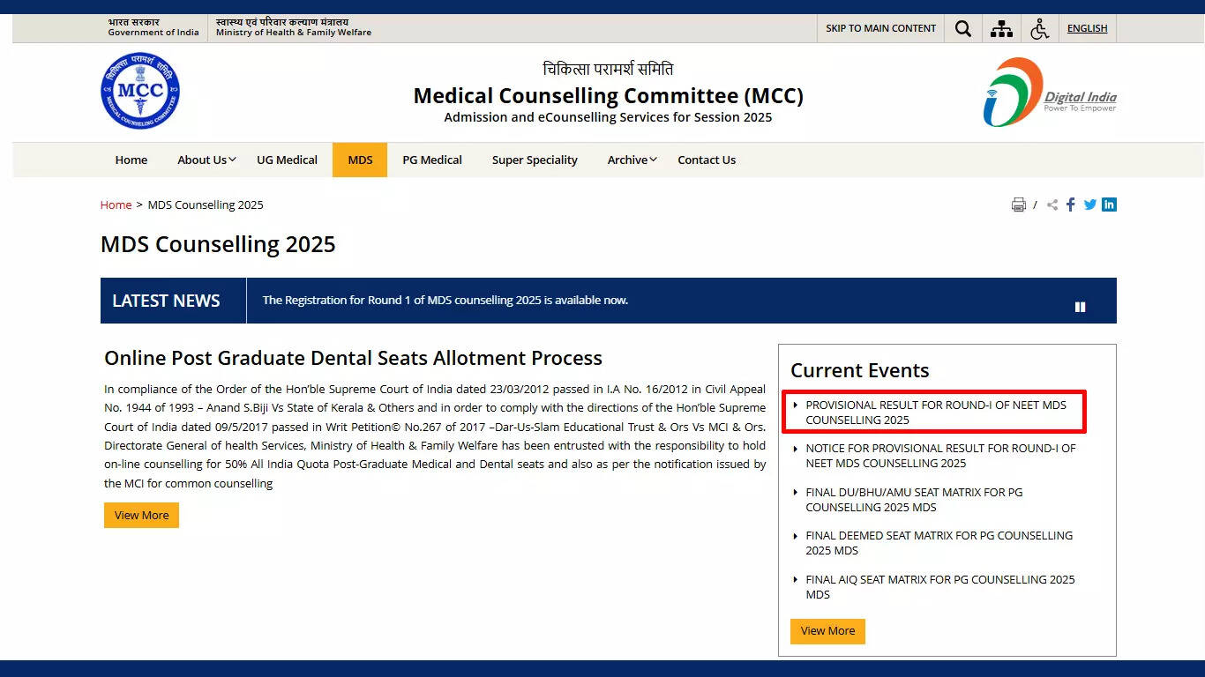Image resolution: width=1205 pixels, height=677 pixels.
Task: Click View More under Current Events
Action: coord(827,631)
